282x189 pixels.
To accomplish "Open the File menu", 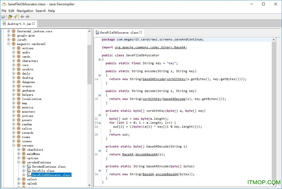I will (4, 11).
